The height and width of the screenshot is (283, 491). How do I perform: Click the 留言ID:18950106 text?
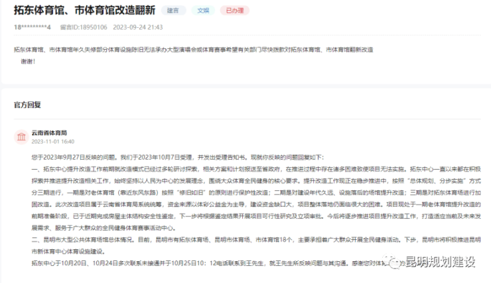[x=84, y=27]
